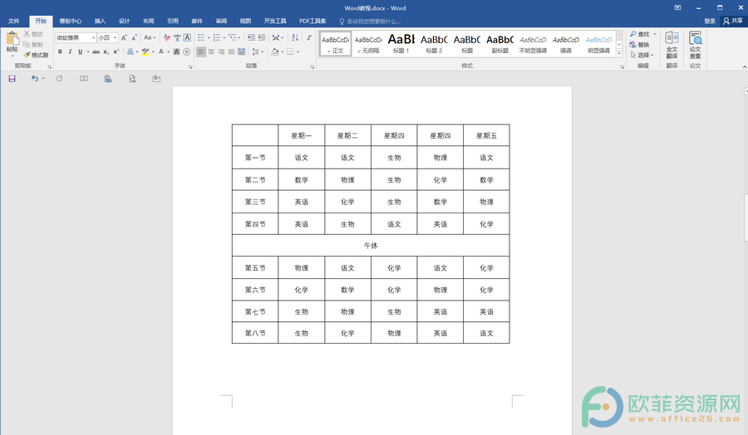Apply paragraph shading fill bucket
The height and width of the screenshot is (435, 748).
click(275, 51)
